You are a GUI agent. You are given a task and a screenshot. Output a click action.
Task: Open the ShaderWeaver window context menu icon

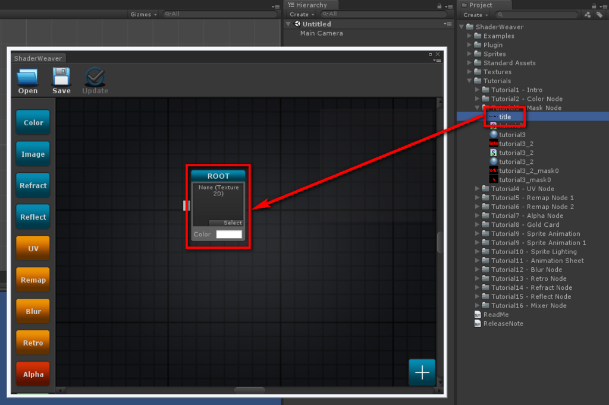[437, 60]
